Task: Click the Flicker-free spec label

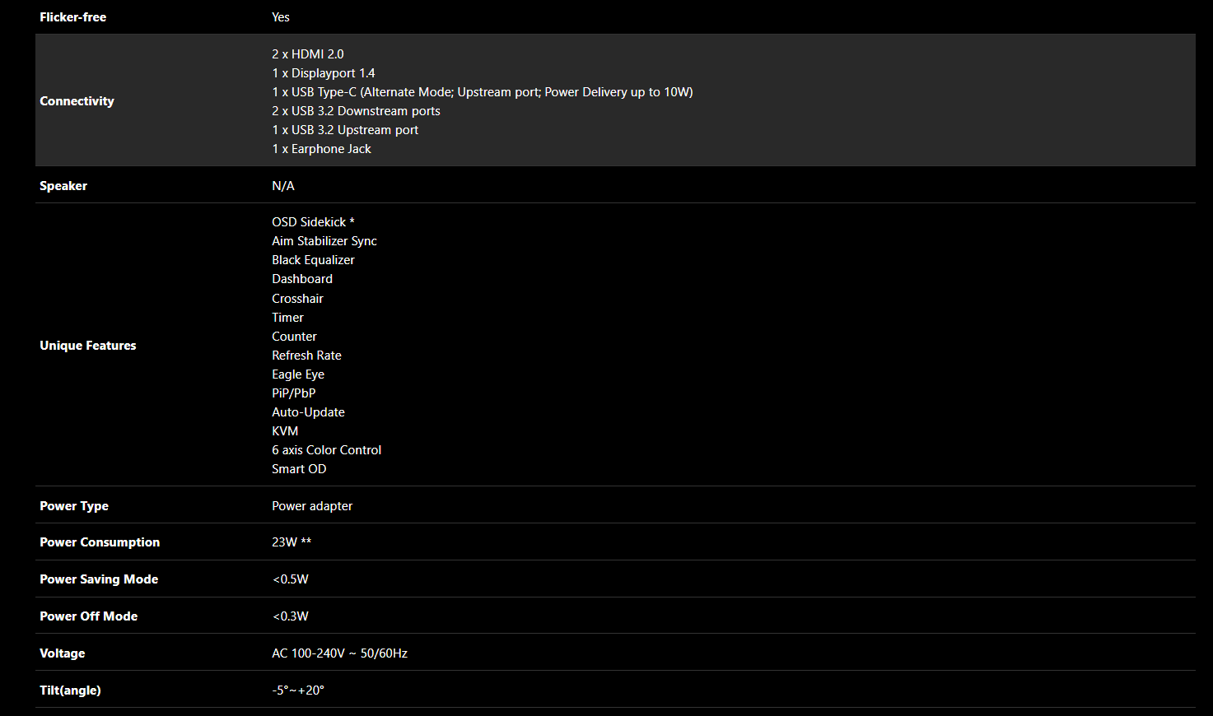Action: 72,17
